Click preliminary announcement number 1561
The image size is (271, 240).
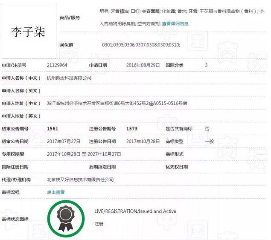pos(52,129)
